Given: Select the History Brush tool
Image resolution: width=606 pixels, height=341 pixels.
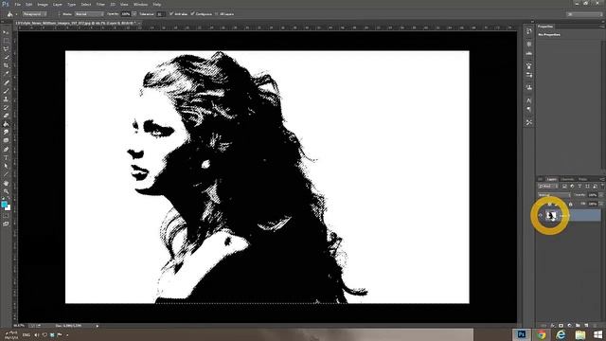Looking at the screenshot, I should click(6, 107).
